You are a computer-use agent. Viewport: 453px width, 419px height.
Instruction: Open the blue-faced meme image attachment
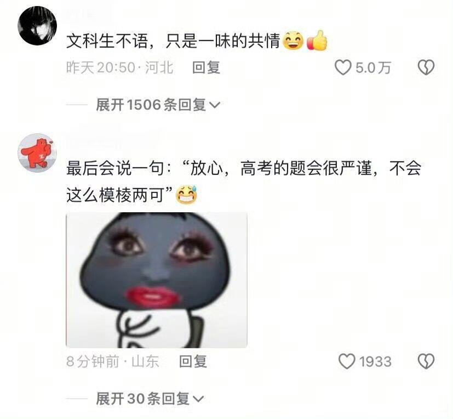click(x=157, y=280)
